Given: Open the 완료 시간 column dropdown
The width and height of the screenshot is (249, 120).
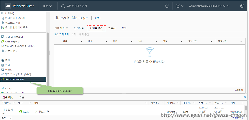Looking at the screenshot, I should click(x=226, y=103).
